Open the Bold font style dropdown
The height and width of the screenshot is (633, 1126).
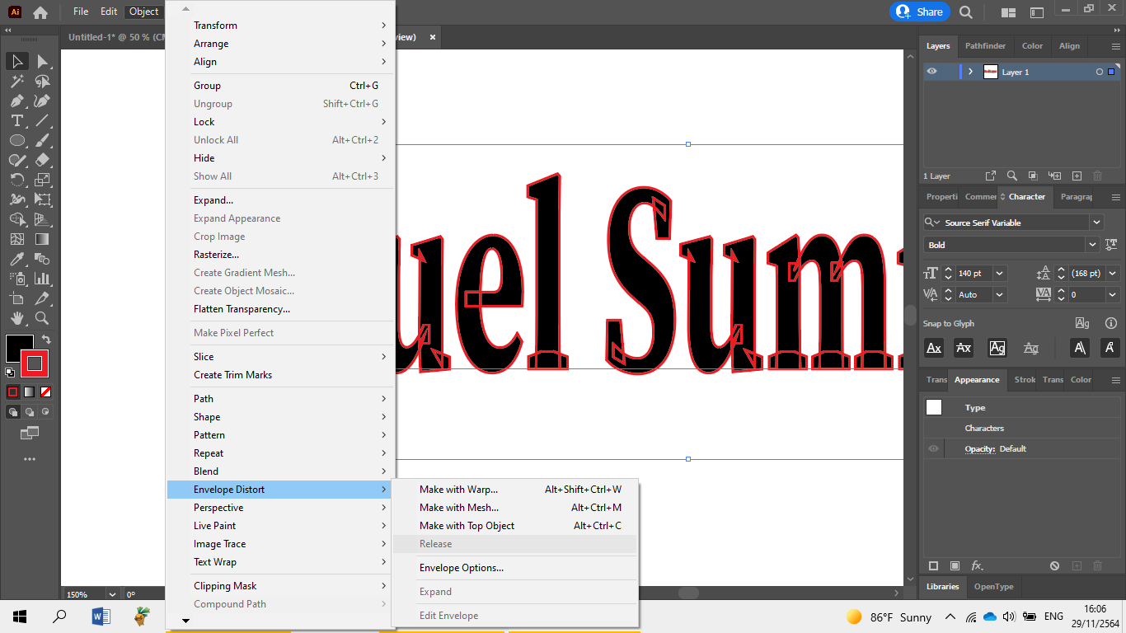1091,245
